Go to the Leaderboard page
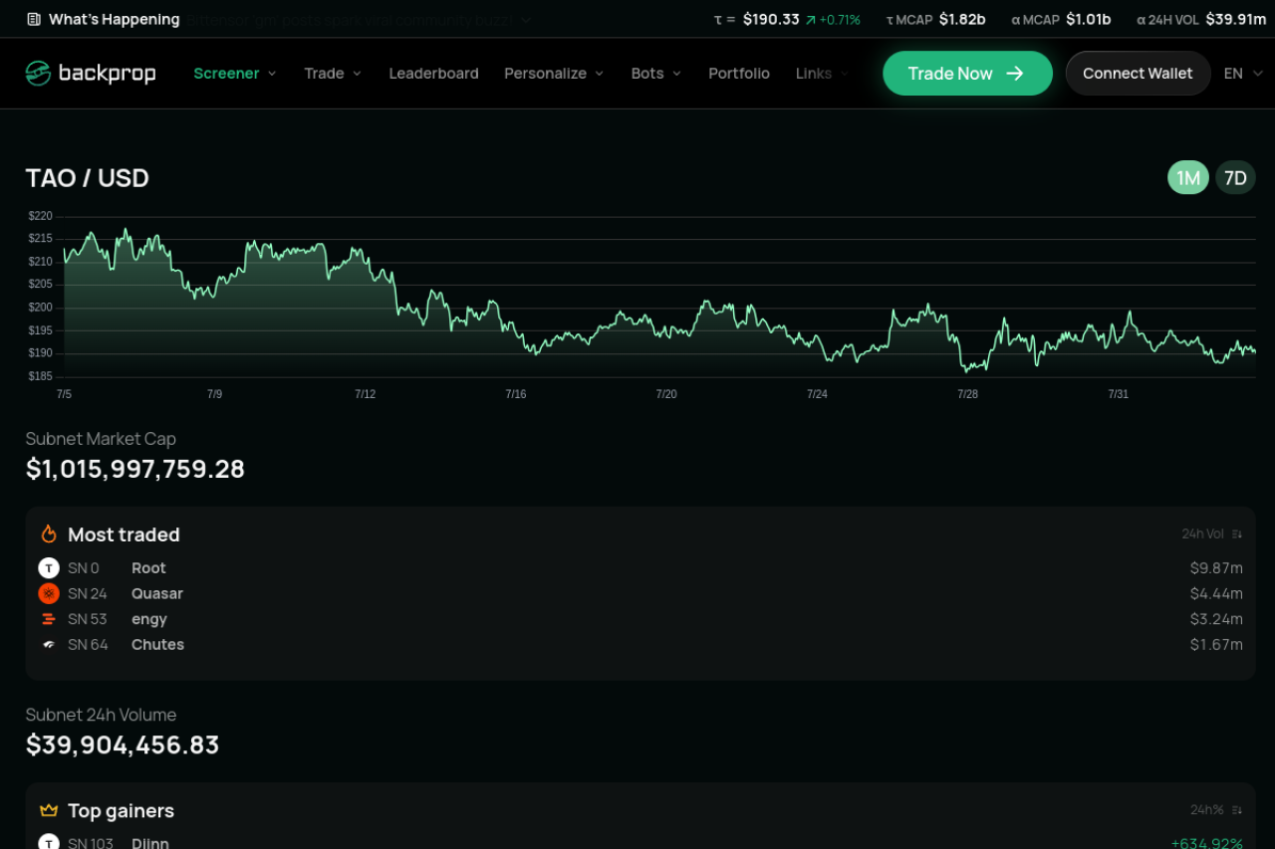 point(433,74)
